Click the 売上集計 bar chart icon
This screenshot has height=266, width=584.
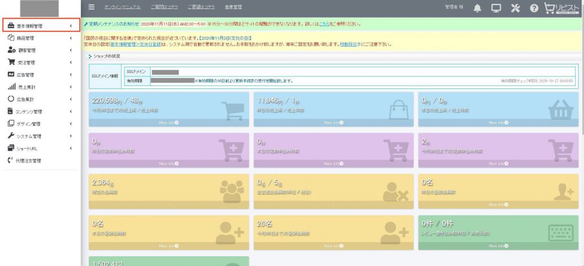(11, 87)
